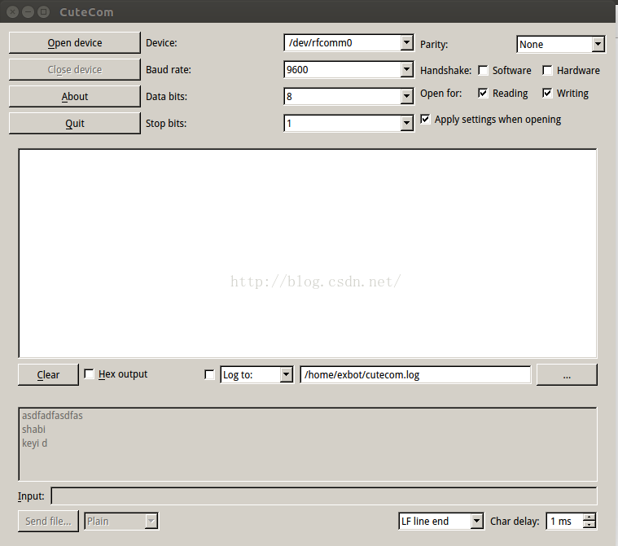Toggle the Reading checkbox

click(483, 93)
